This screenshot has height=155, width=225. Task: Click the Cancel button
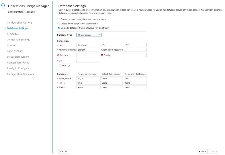[64, 151]
